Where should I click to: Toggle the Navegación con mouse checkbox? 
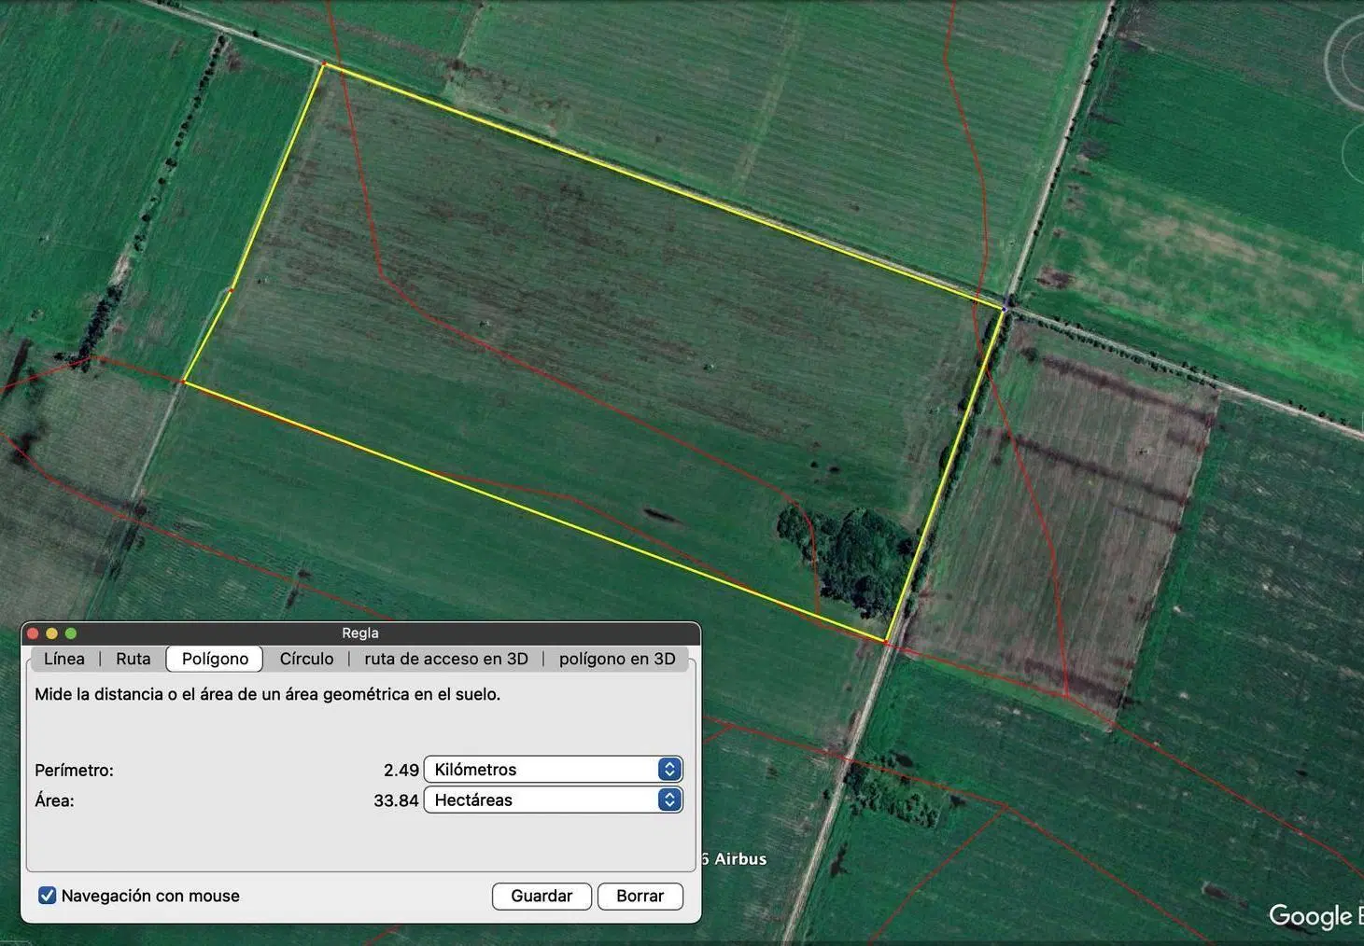coord(47,896)
